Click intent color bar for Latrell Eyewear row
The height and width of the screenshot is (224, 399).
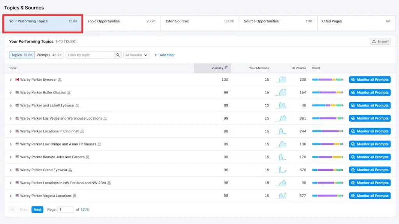point(327,105)
